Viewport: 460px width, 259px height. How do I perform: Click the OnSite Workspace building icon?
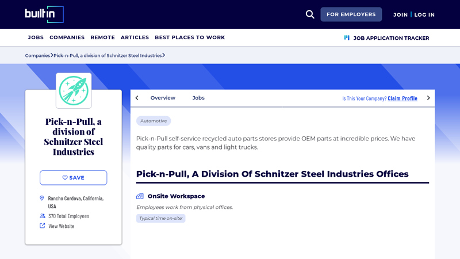coord(140,196)
